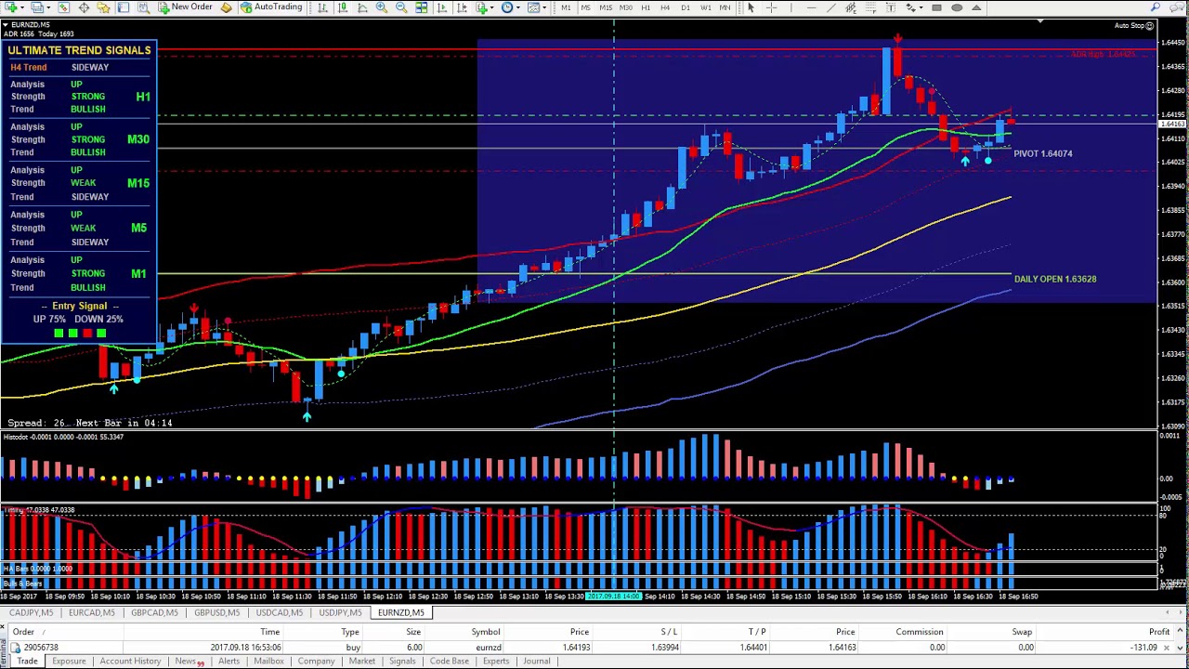This screenshot has height=669, width=1189.
Task: Tile chart windows icon
Action: (421, 7)
